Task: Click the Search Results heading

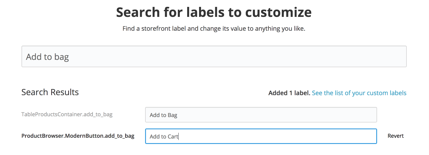Action: [x=50, y=92]
